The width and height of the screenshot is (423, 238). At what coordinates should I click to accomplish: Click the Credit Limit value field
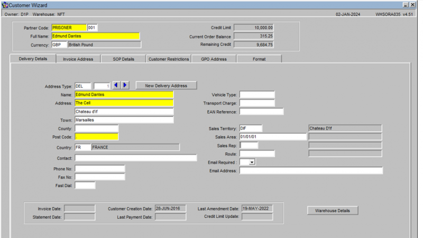(254, 28)
